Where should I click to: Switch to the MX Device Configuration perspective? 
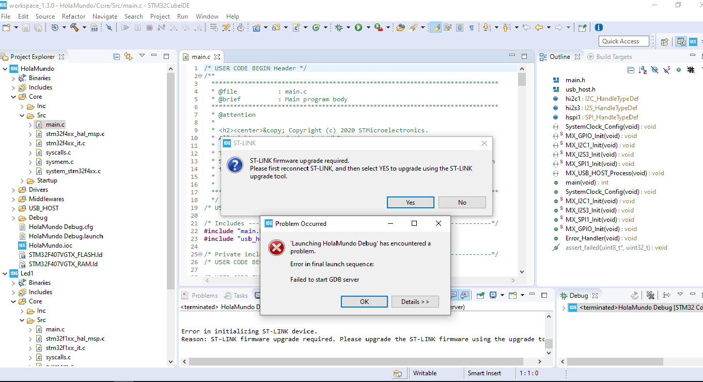pyautogui.click(x=693, y=42)
